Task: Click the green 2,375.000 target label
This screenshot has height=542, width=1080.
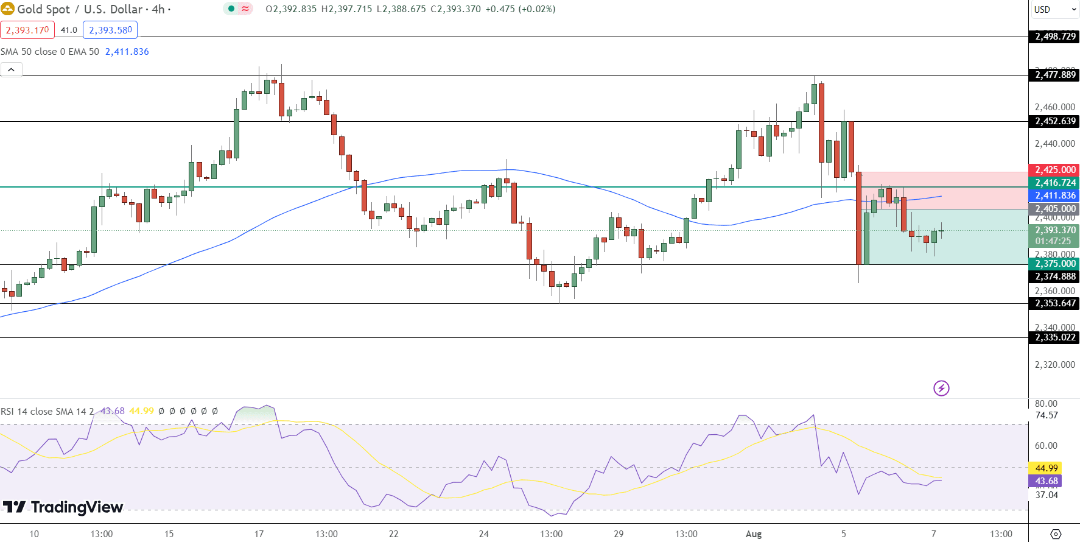Action: click(x=1055, y=264)
